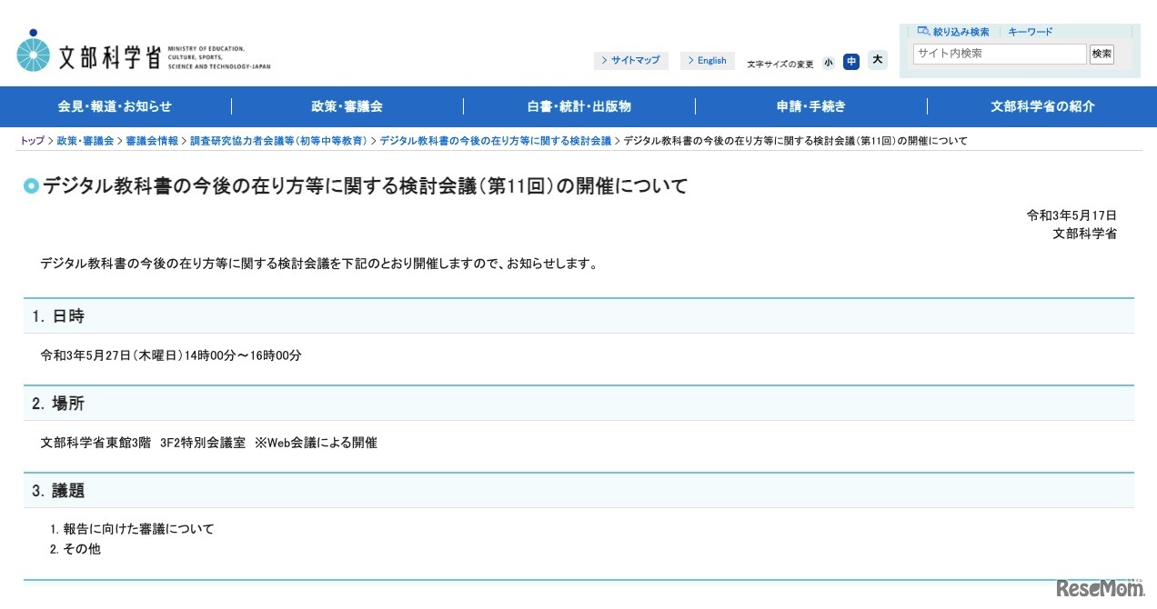
Task: Open the サイトマップ sitemap page
Action: pyautogui.click(x=634, y=60)
